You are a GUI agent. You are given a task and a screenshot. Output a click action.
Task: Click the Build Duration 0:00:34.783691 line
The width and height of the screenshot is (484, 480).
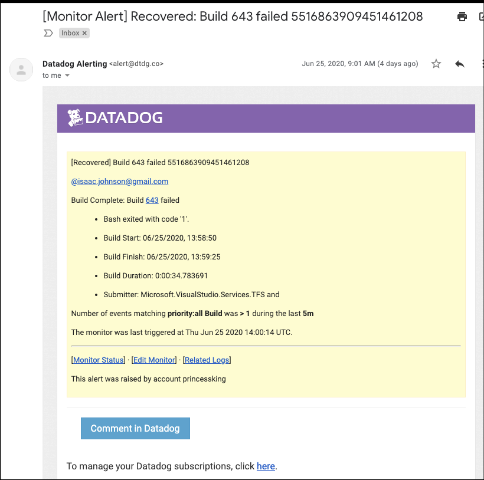coord(156,275)
